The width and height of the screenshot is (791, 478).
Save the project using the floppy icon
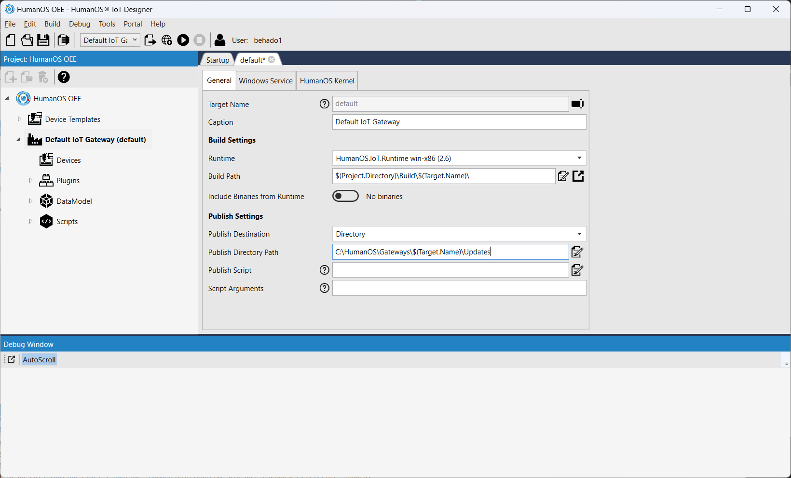43,40
